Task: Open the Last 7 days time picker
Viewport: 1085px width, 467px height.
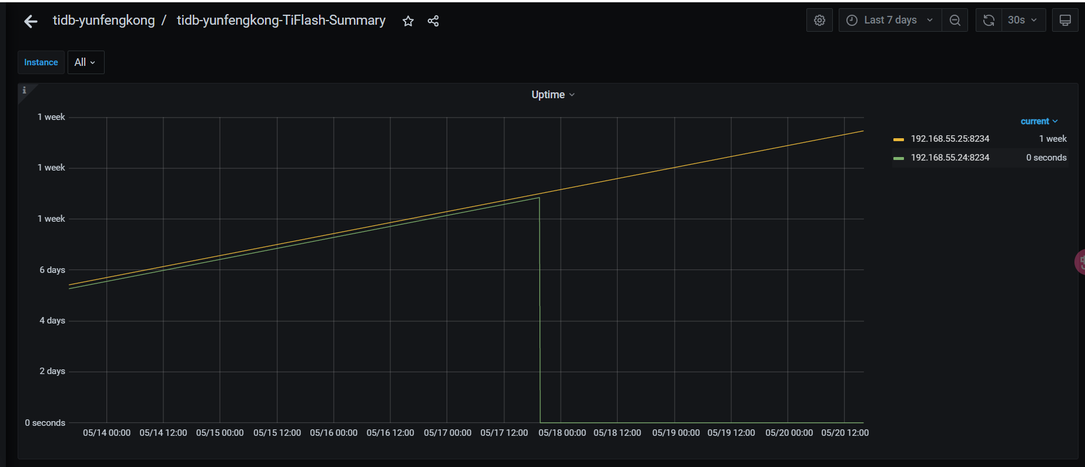Action: (x=890, y=21)
